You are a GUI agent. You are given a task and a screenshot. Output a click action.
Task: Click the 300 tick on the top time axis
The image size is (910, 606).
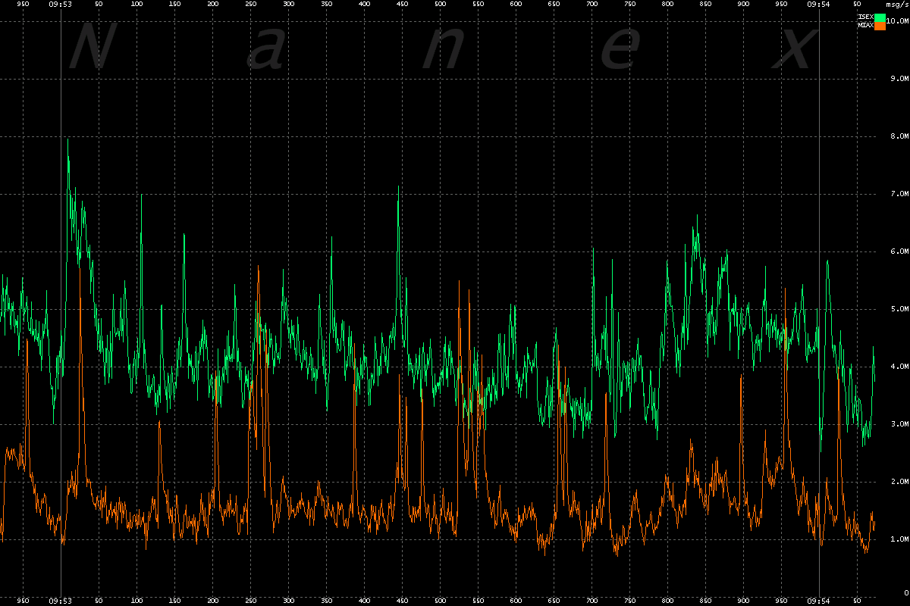[x=288, y=5]
